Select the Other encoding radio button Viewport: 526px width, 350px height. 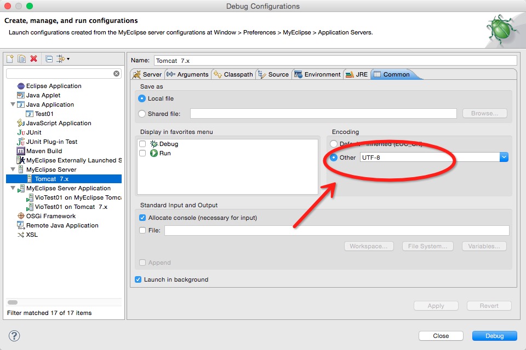(334, 157)
